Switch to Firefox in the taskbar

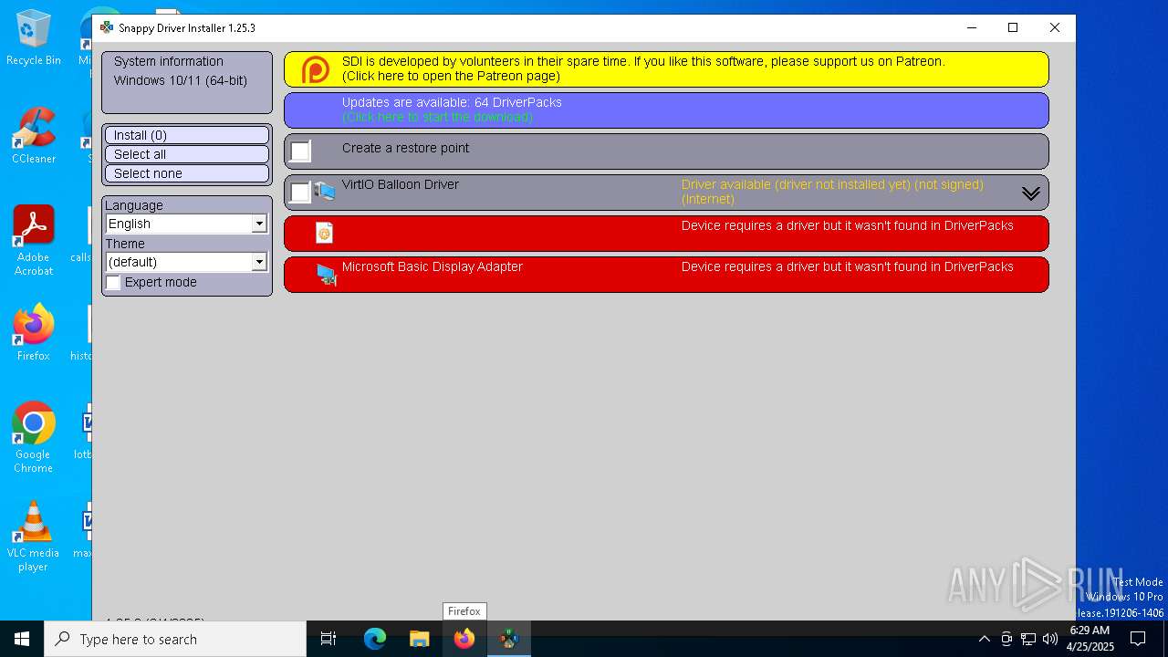click(x=464, y=639)
